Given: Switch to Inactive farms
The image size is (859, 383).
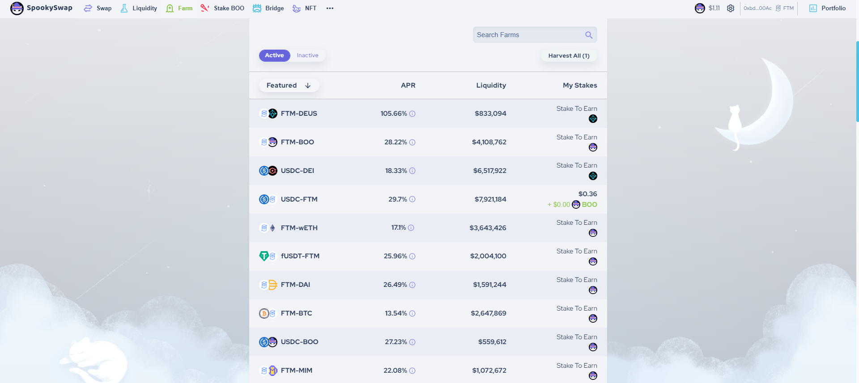Looking at the screenshot, I should click(x=308, y=55).
